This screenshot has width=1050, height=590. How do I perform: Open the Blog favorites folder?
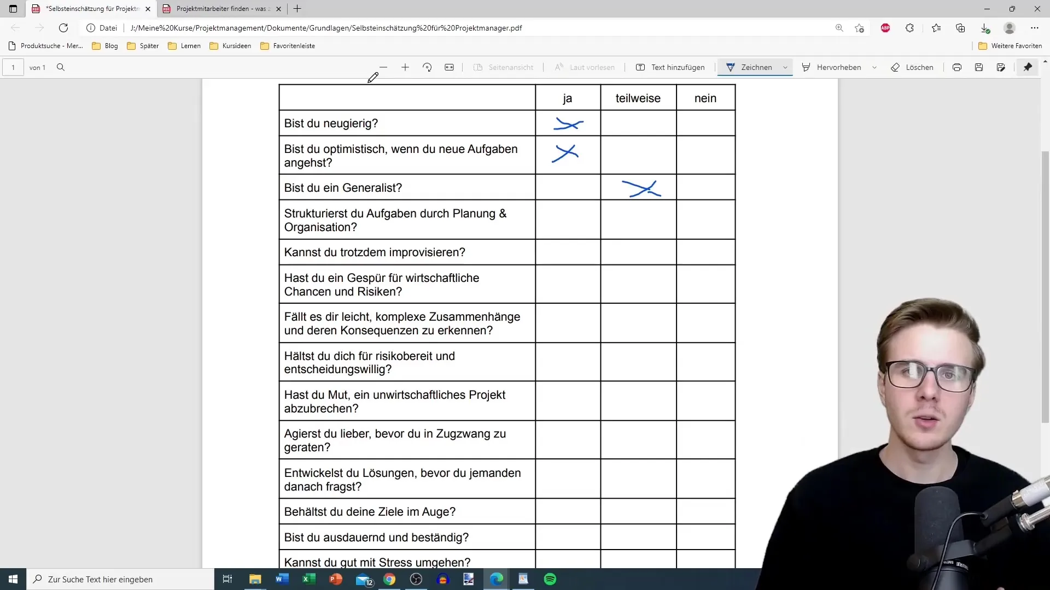click(105, 46)
